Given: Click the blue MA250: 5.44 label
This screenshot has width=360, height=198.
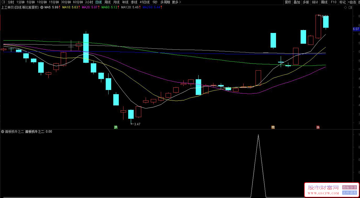Looking at the screenshot, I should pos(151,7).
